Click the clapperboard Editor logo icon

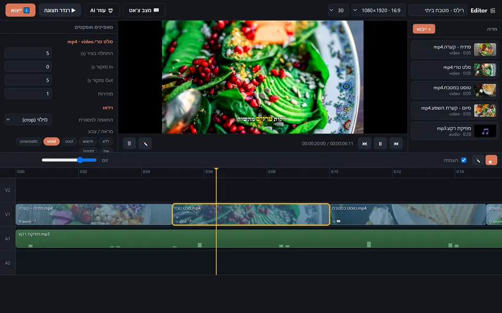(x=493, y=10)
